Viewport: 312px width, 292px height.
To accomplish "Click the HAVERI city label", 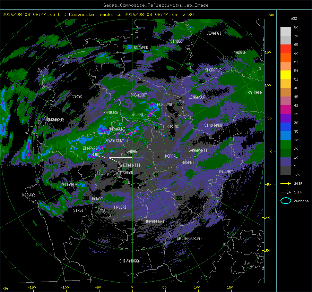I will (x=120, y=207).
